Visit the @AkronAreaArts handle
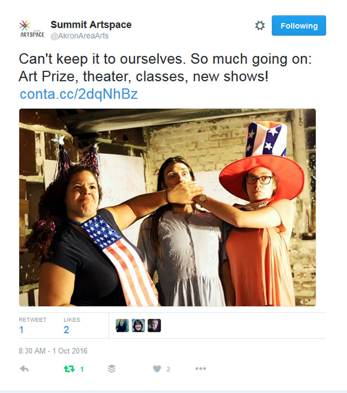 pos(80,36)
